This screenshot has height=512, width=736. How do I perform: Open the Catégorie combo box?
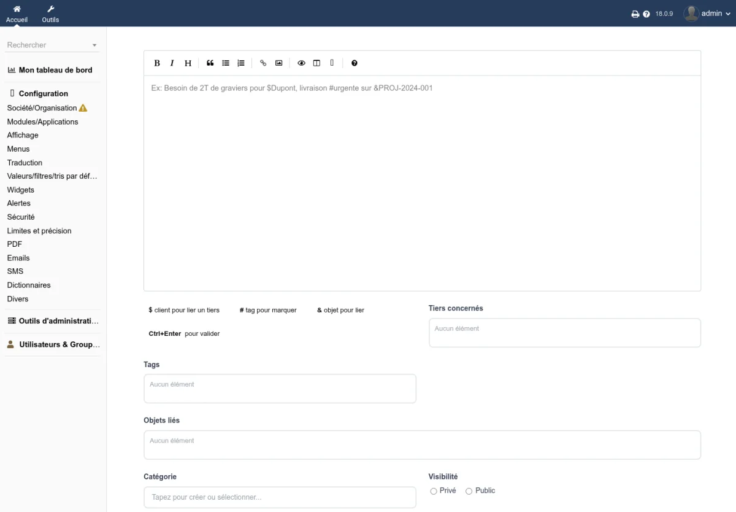pos(280,497)
